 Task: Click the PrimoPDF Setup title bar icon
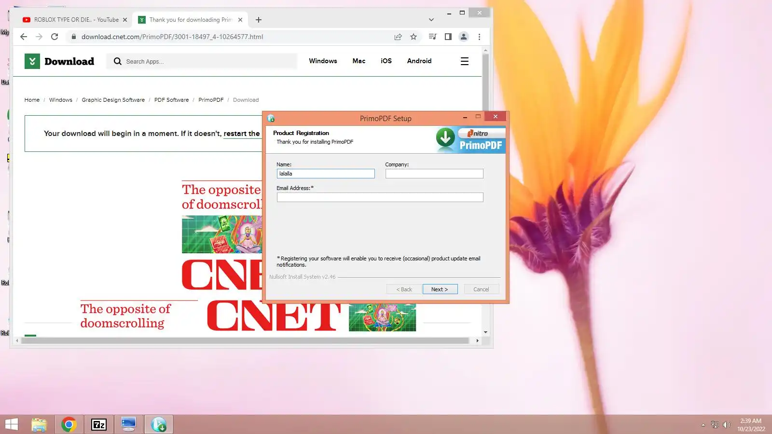point(271,118)
